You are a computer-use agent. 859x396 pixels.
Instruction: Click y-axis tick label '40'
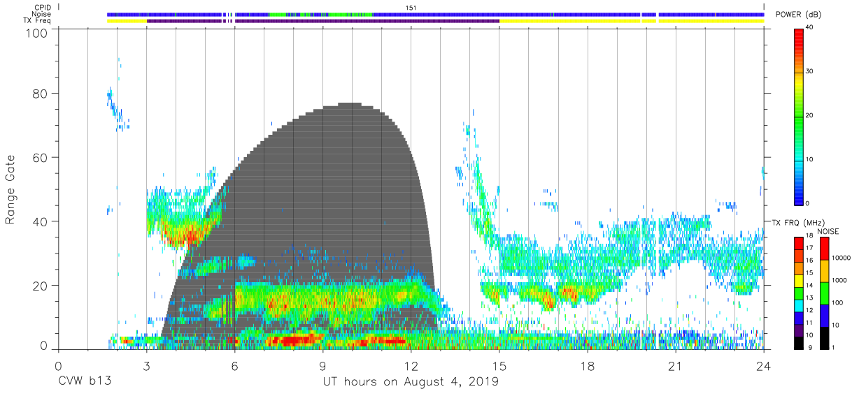[41, 221]
